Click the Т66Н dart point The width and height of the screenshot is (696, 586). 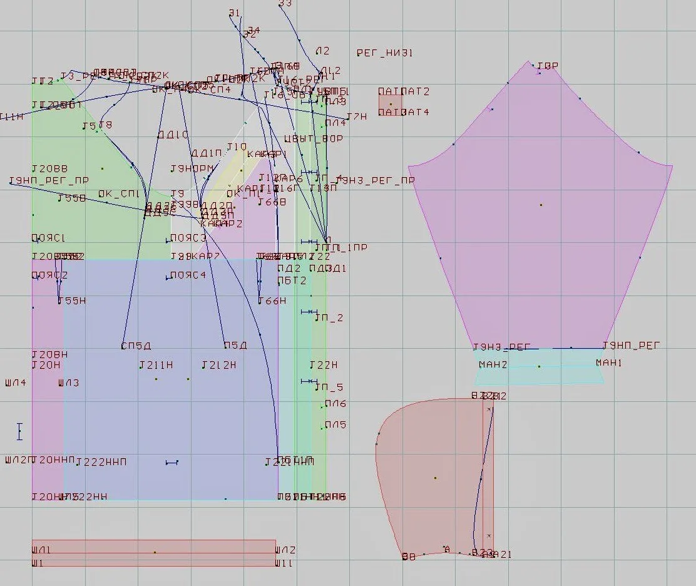tap(272, 301)
